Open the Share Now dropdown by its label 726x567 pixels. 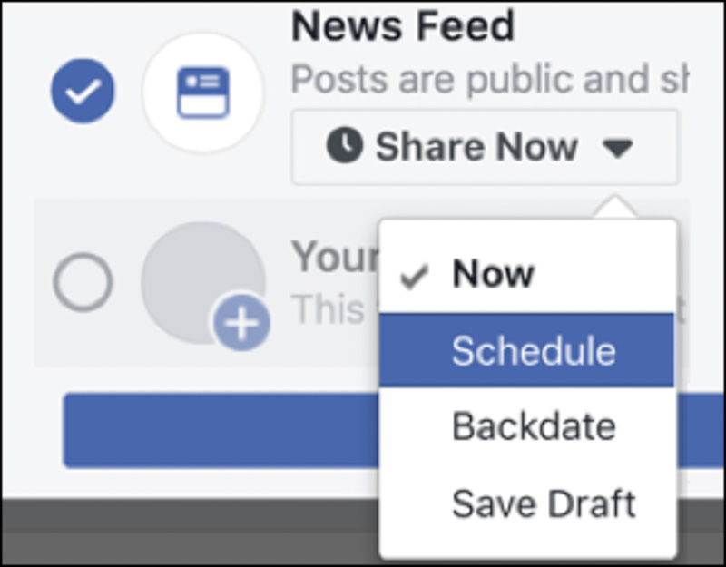click(476, 147)
